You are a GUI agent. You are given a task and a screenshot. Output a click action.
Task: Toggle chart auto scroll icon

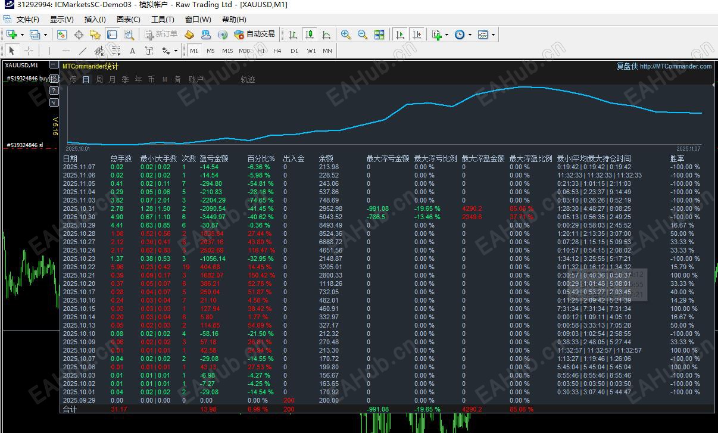point(401,35)
